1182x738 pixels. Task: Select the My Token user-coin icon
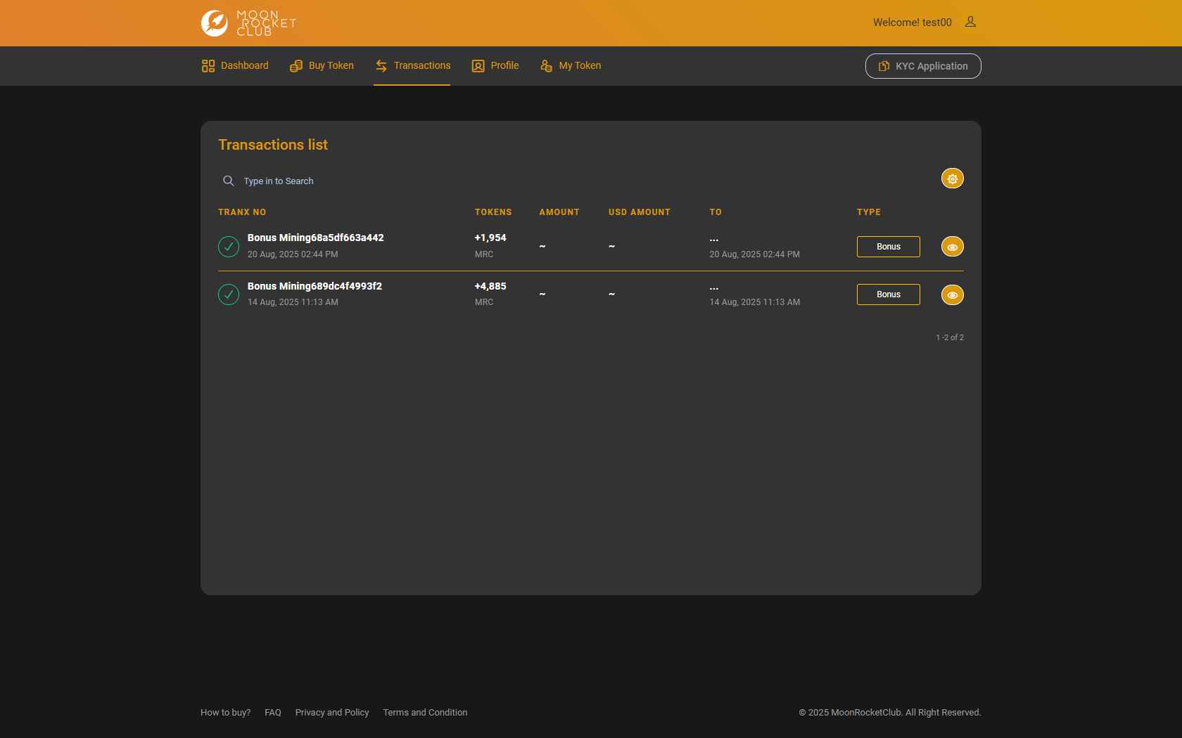click(x=546, y=65)
